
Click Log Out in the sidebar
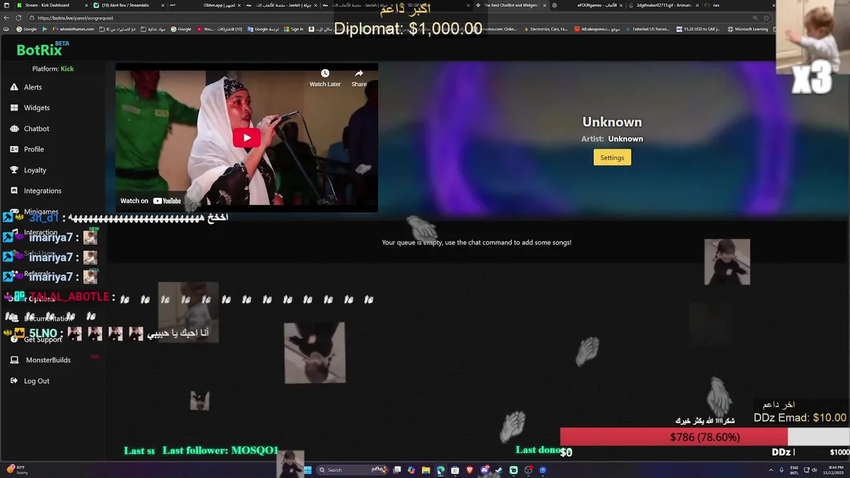tap(37, 381)
